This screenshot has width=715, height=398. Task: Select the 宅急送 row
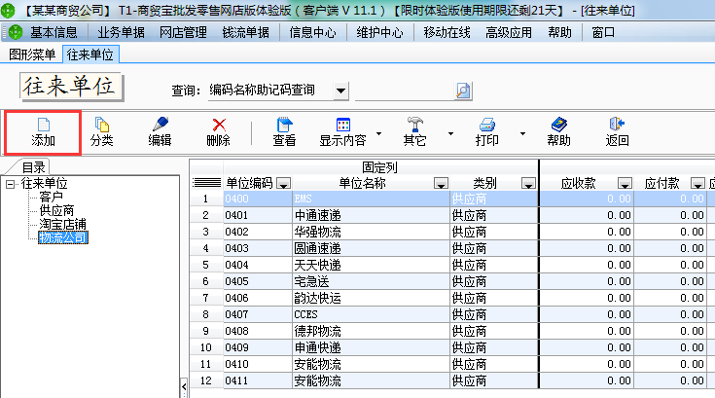pyautogui.click(x=371, y=281)
